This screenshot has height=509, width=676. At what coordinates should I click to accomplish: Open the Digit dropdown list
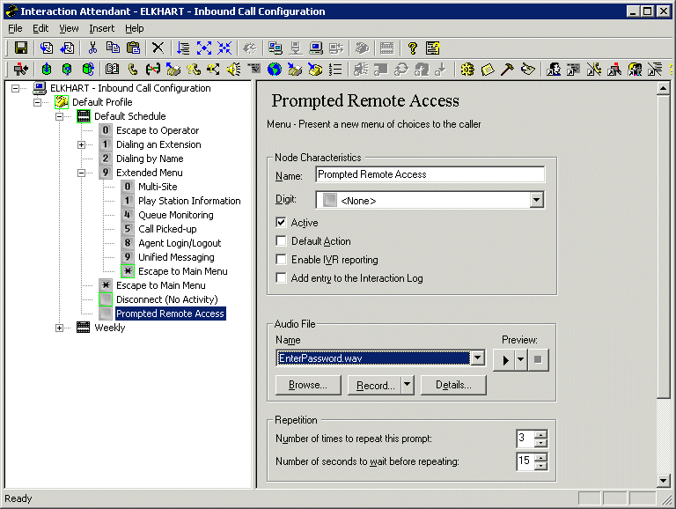click(x=537, y=201)
